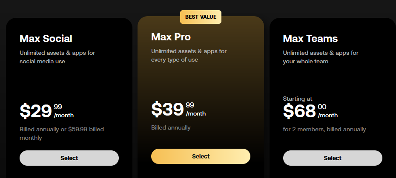The height and width of the screenshot is (178, 396).
Task: Click 'Billed annually or $59.99 billed monthly' text
Action: (62, 134)
